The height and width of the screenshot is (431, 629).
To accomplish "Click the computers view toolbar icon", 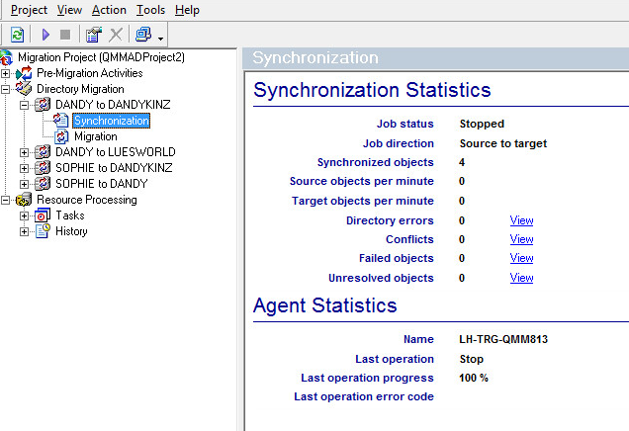I will [x=143, y=35].
